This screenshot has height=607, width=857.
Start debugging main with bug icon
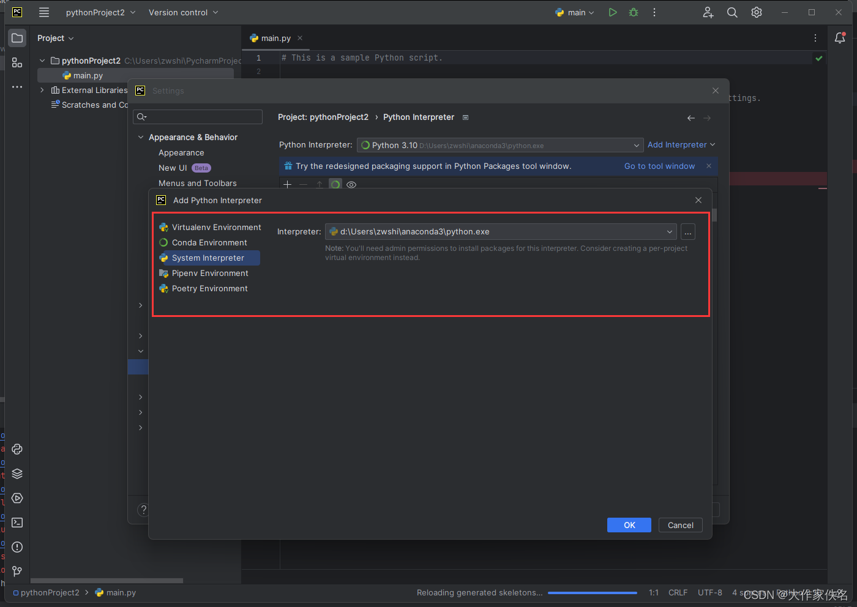(x=634, y=12)
